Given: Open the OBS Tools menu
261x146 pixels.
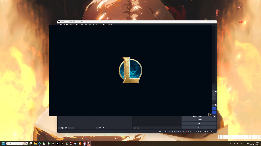Looking at the screenshot, I should [104, 25].
